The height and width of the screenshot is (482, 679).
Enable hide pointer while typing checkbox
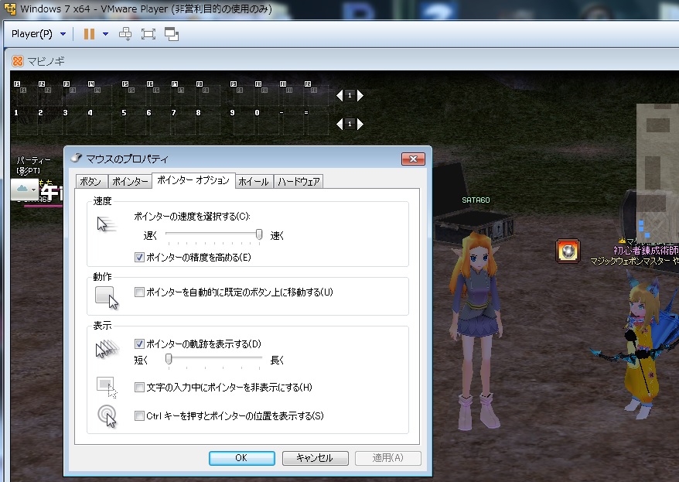(x=139, y=387)
